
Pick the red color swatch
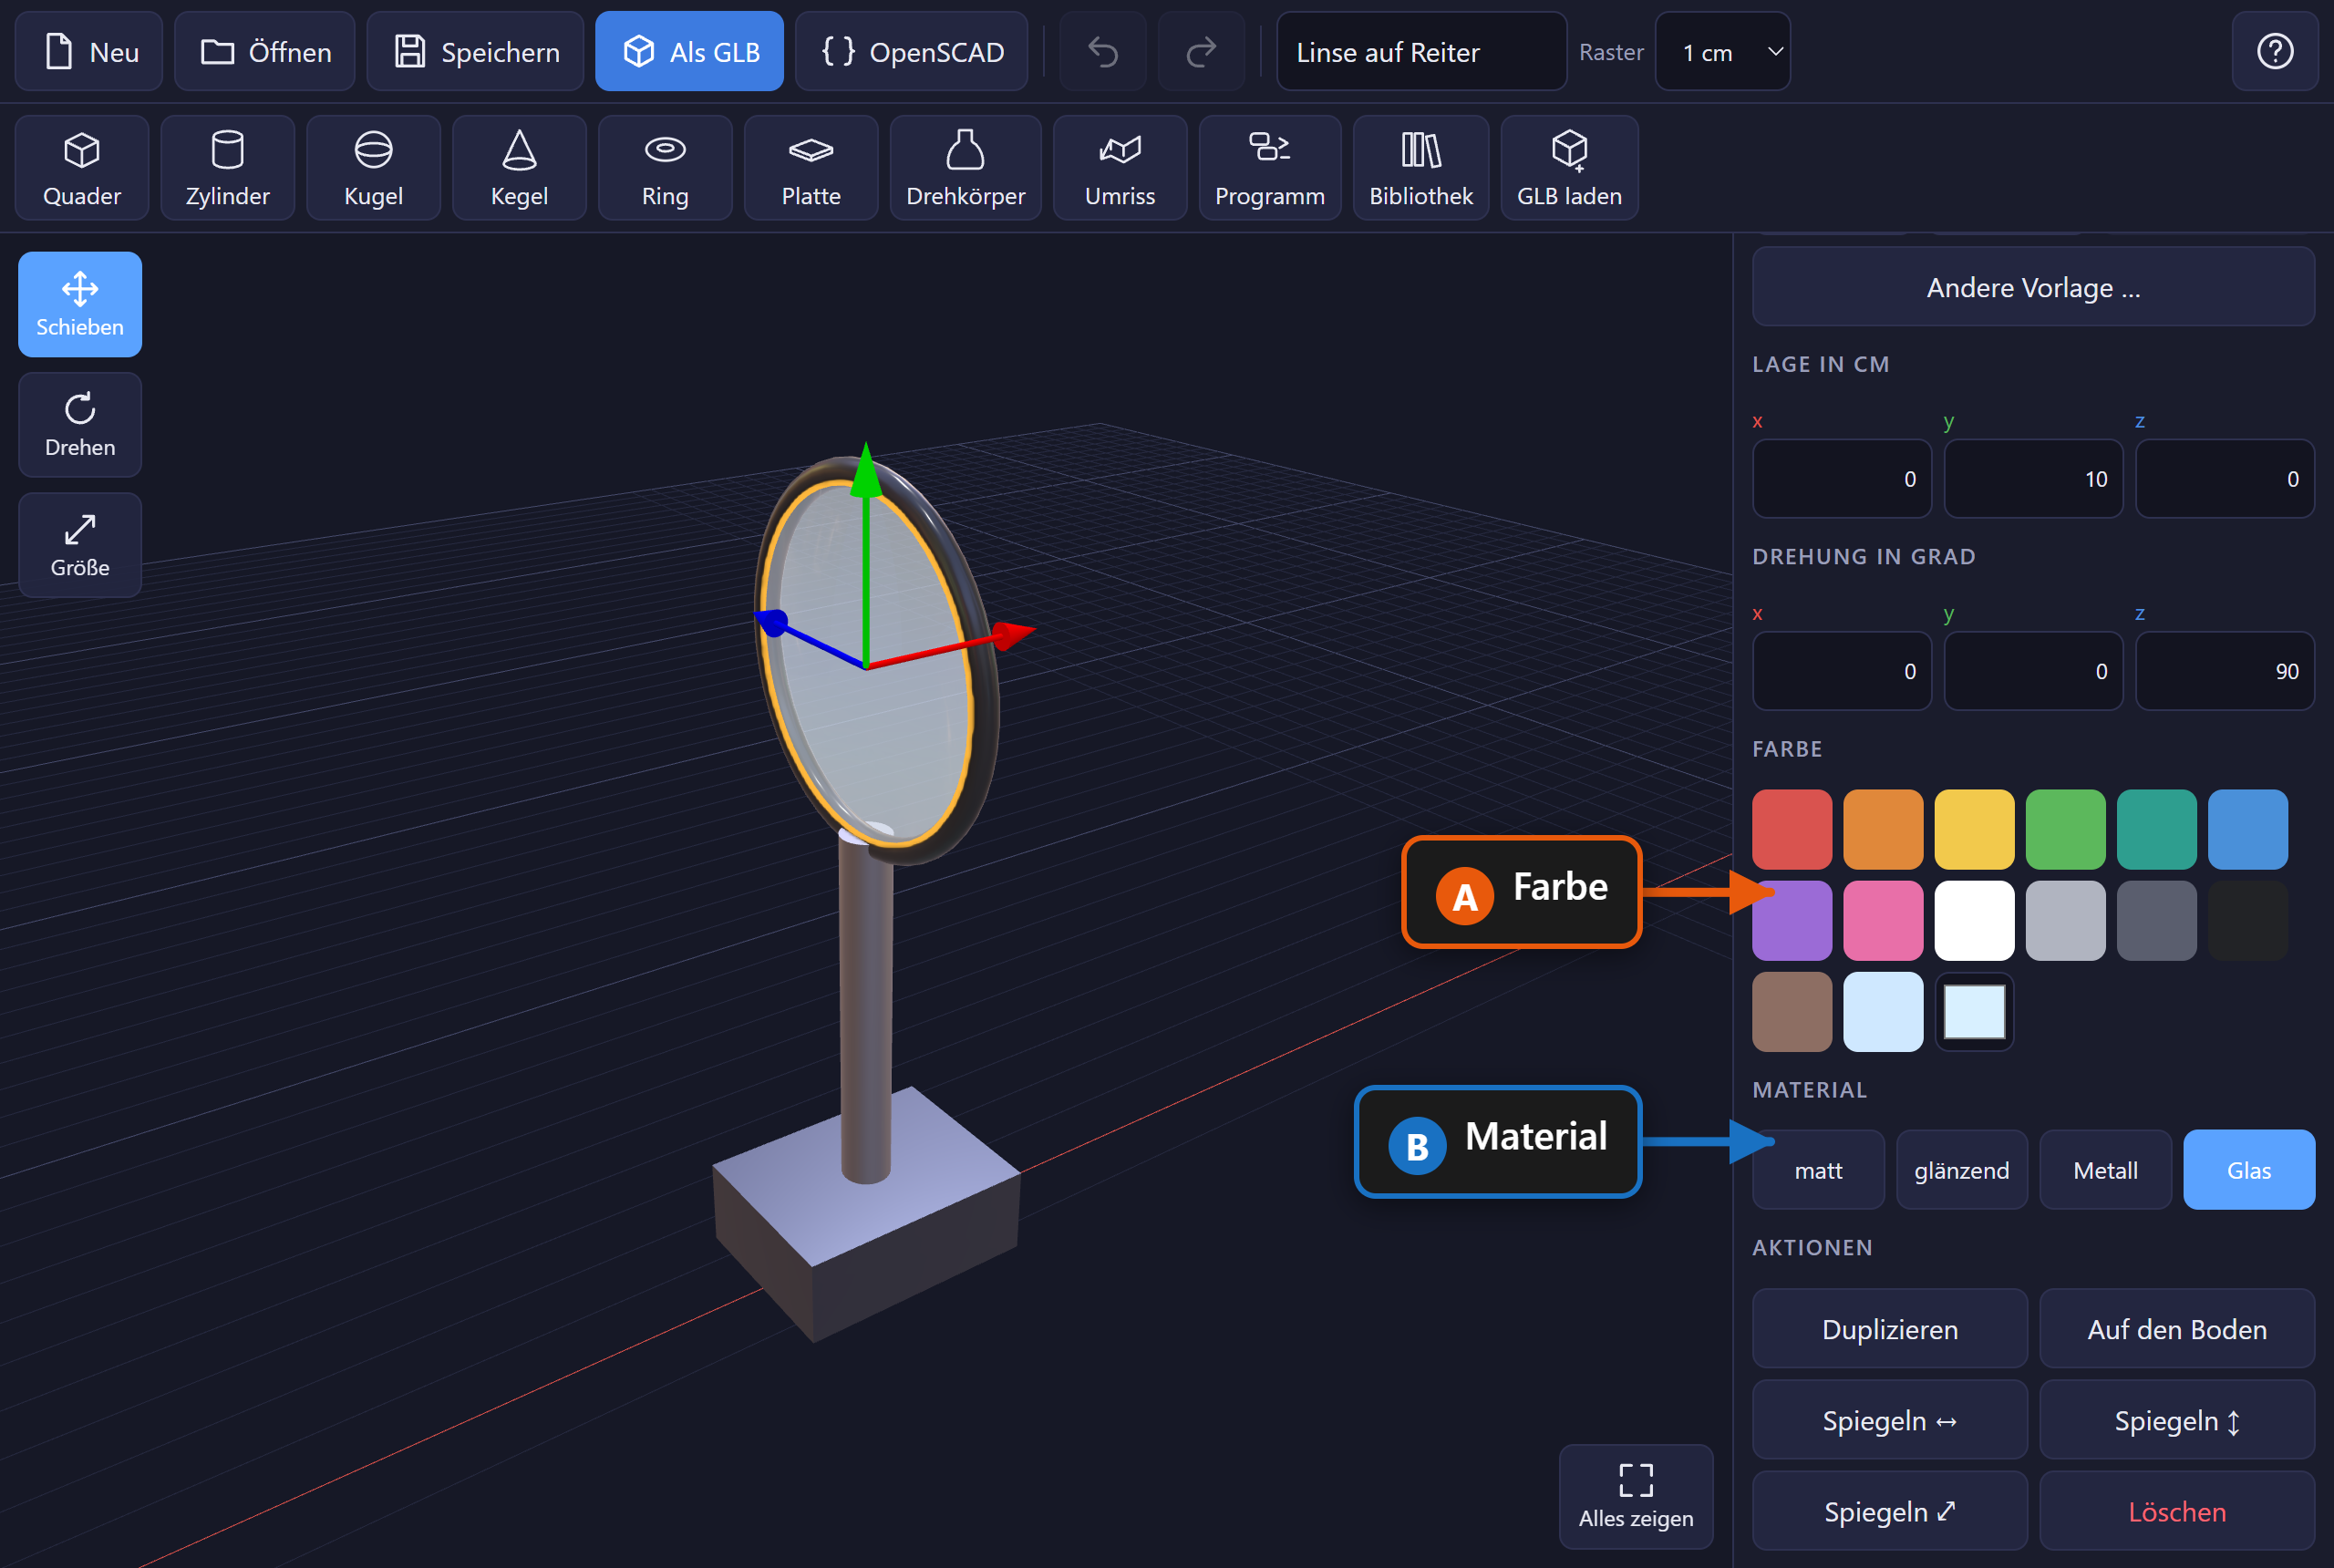coord(1792,830)
